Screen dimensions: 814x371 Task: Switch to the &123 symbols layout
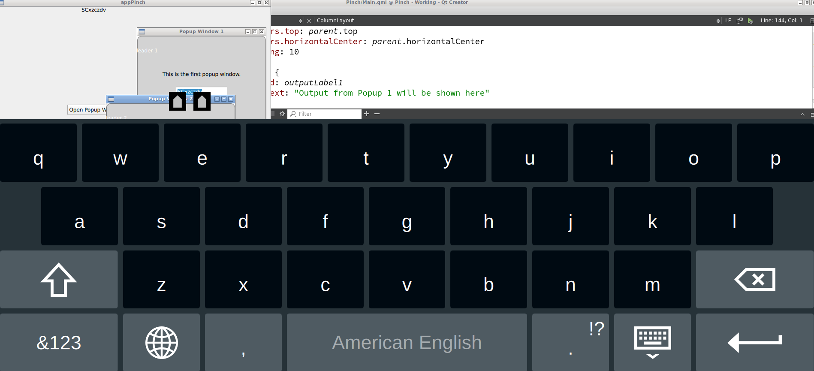click(x=59, y=342)
